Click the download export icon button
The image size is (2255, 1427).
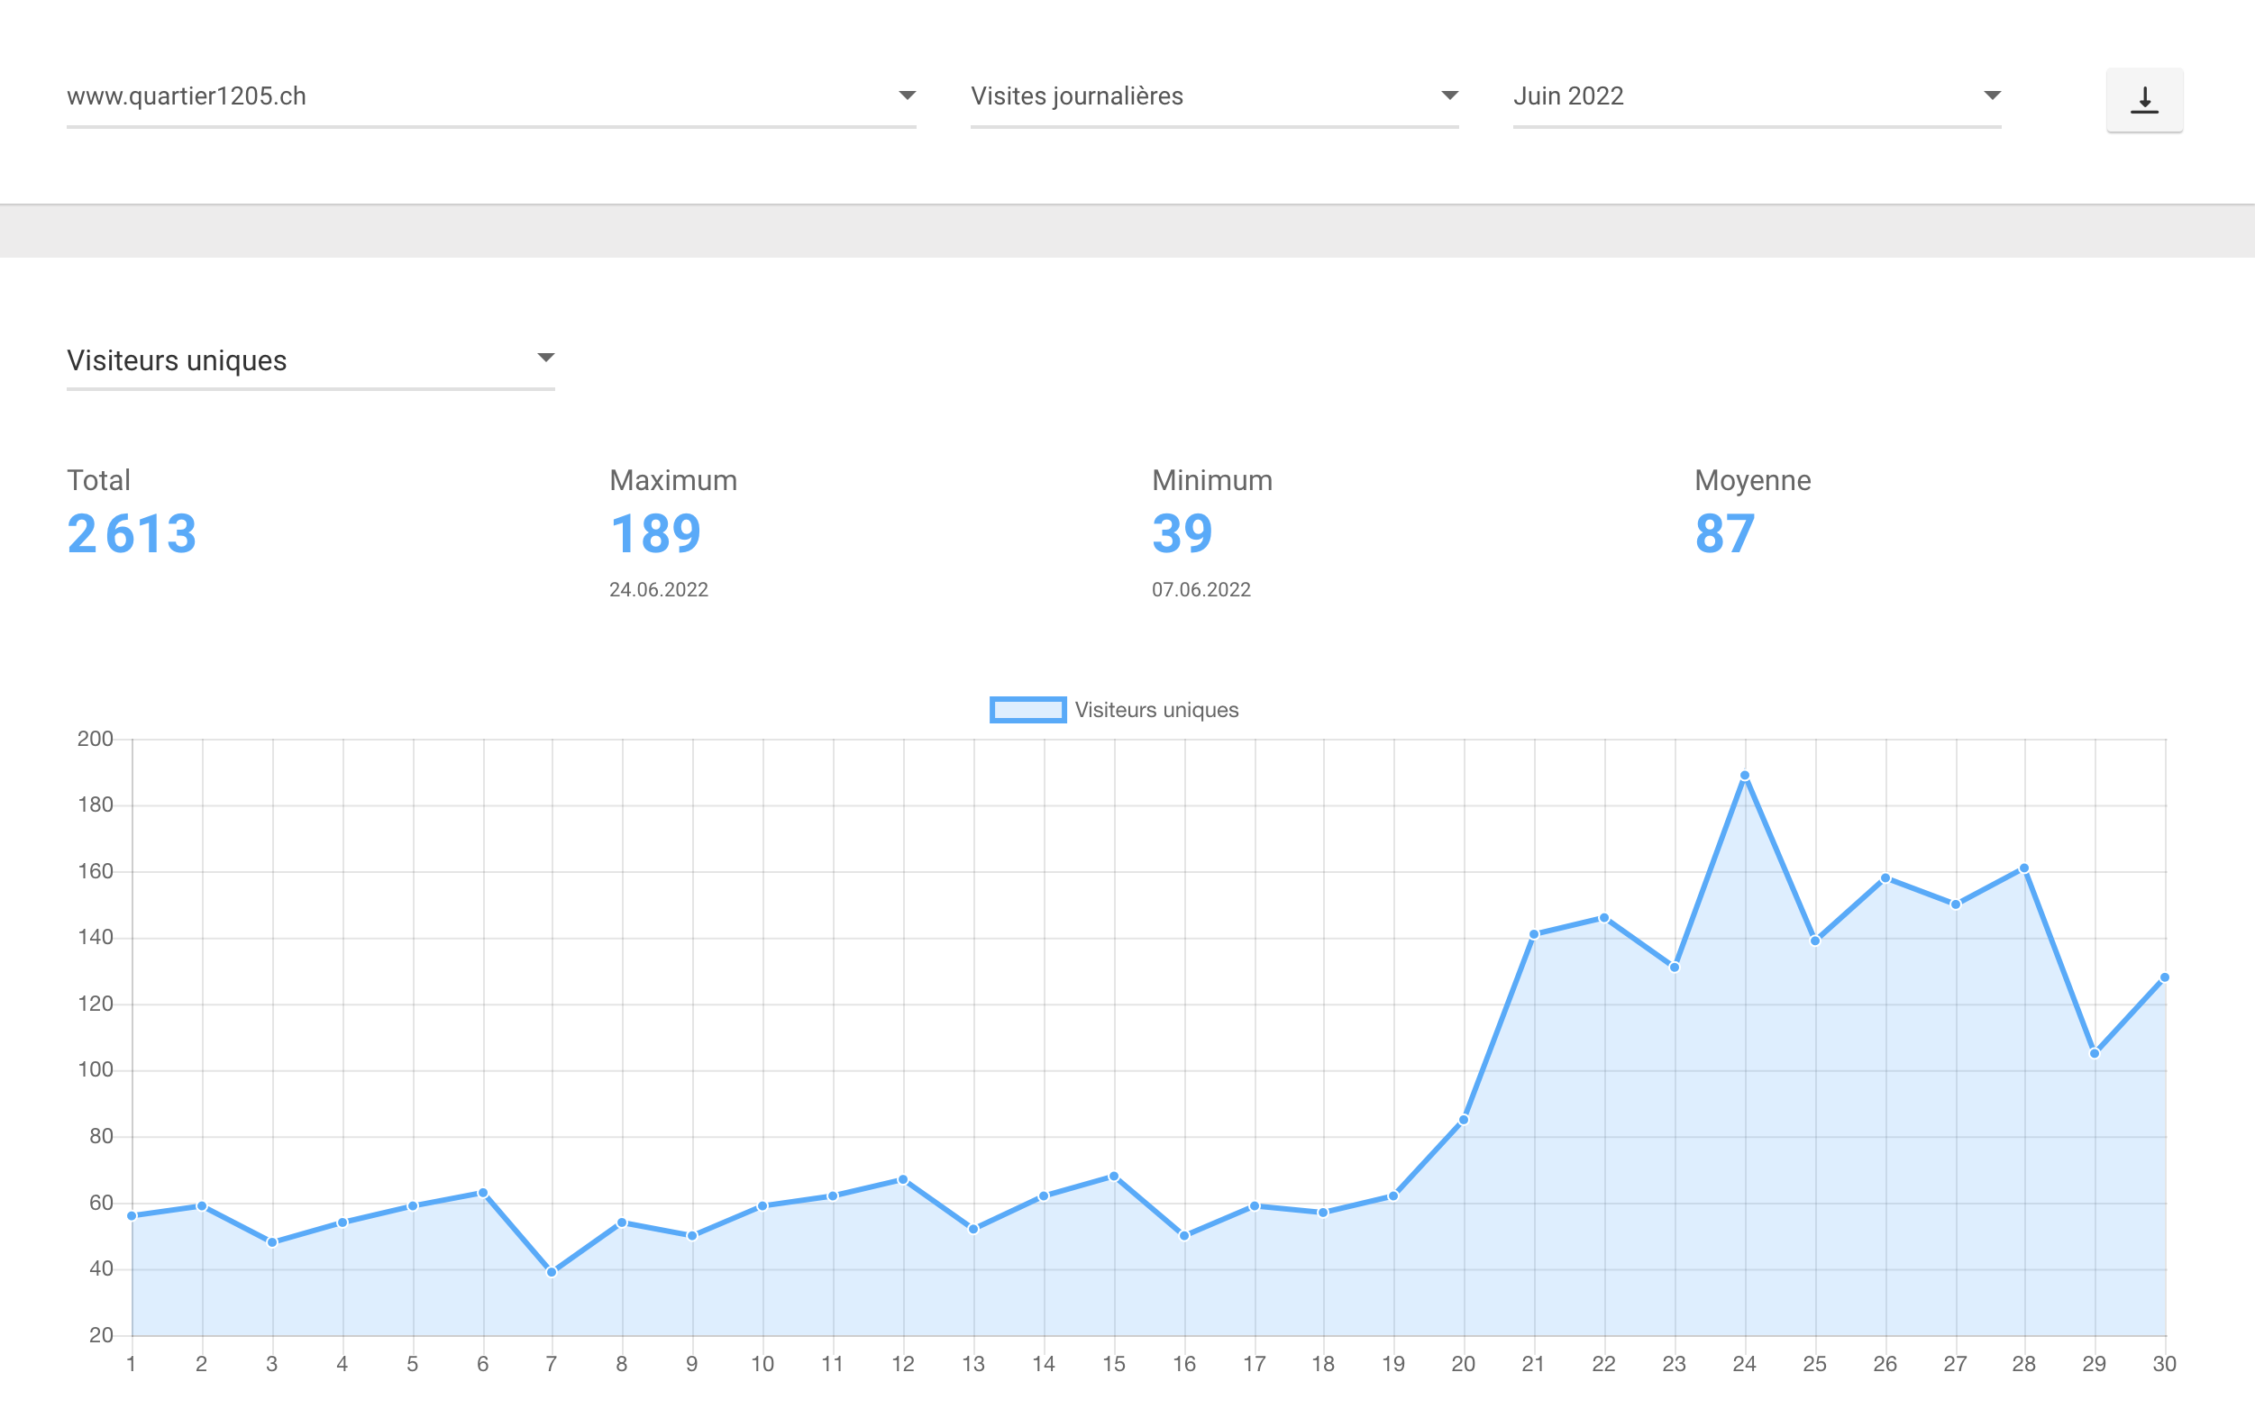pos(2143,100)
